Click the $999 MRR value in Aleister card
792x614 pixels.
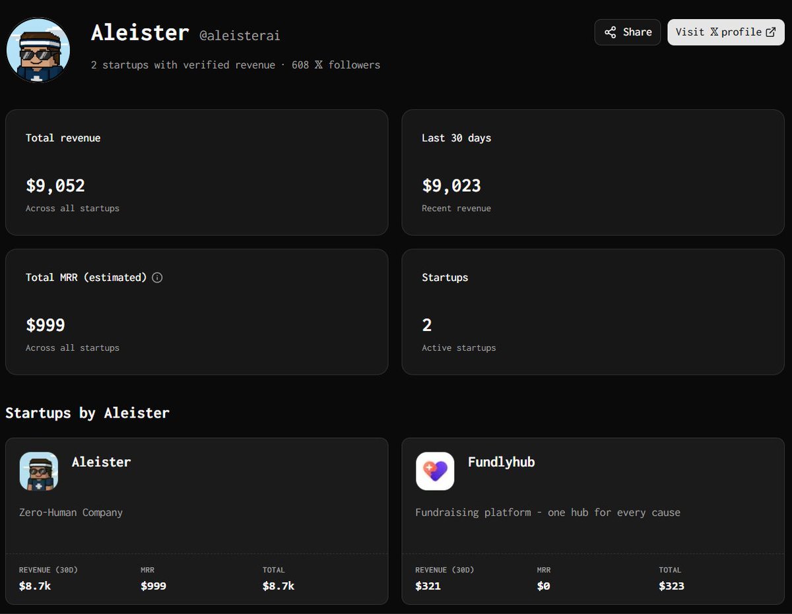(x=153, y=586)
